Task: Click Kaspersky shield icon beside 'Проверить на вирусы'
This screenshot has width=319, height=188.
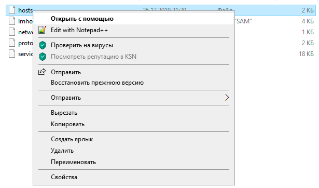Action: tap(43, 45)
